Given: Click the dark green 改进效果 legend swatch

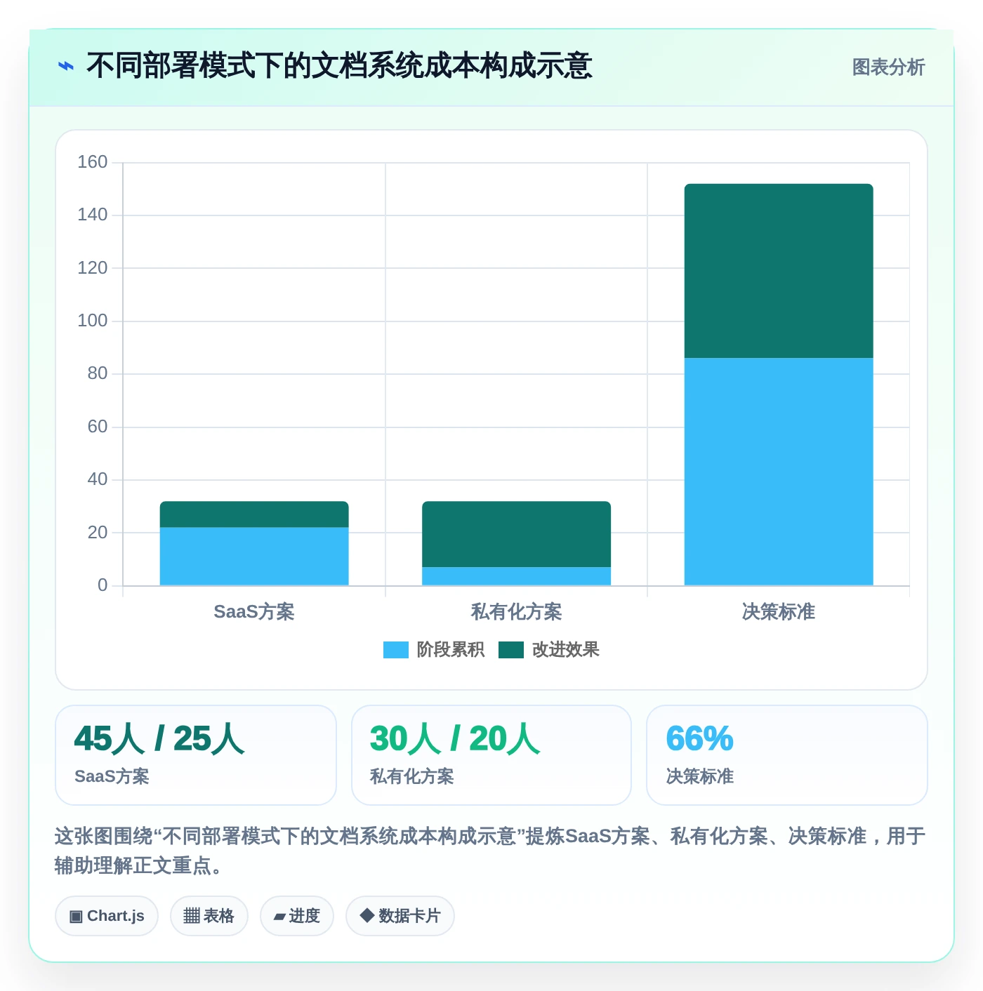Looking at the screenshot, I should coord(511,650).
